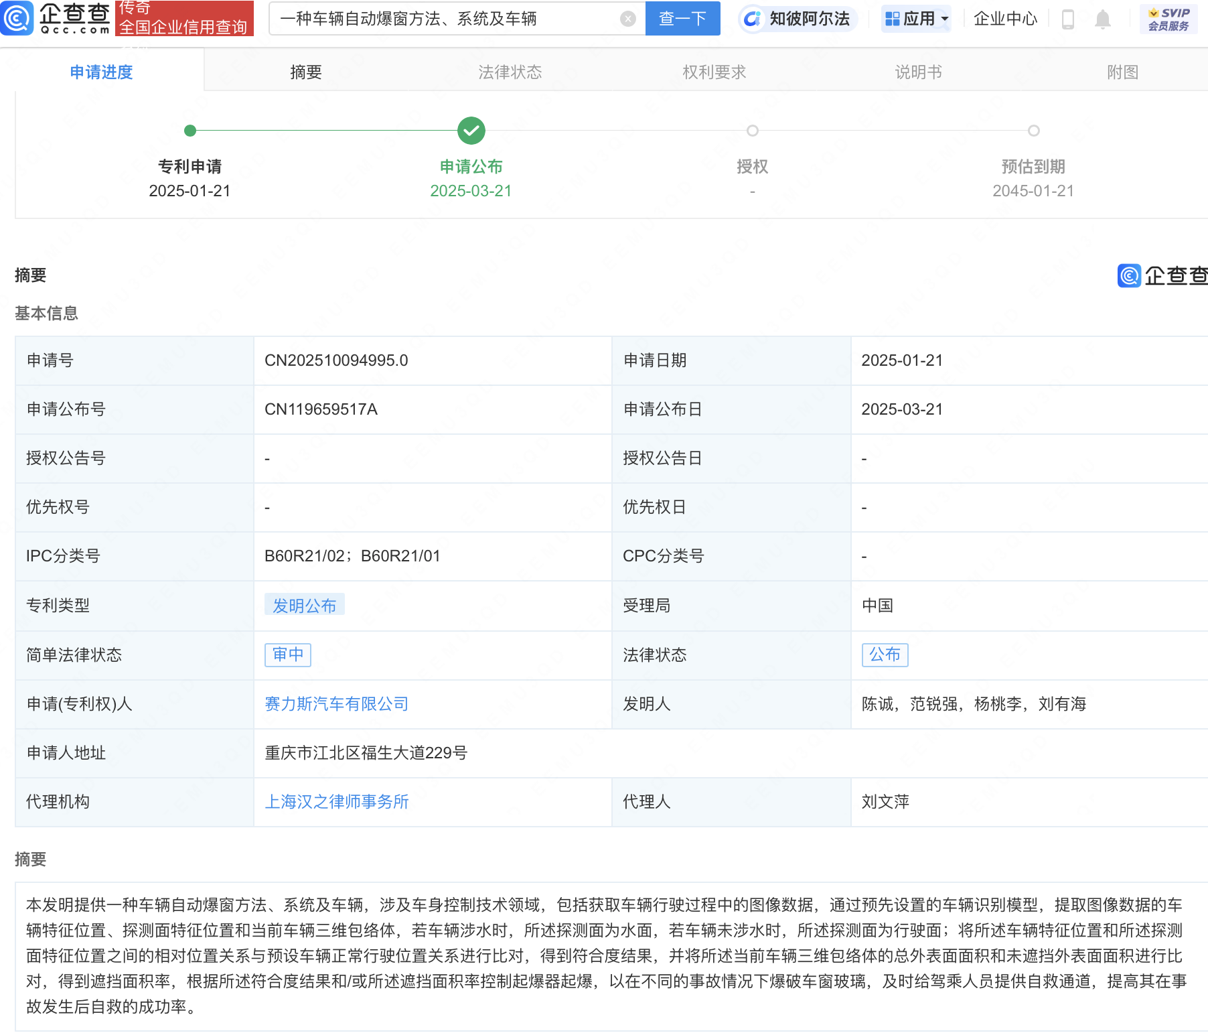Select application number CN202510094995.0
Viewport: 1208px width, 1033px height.
click(x=336, y=360)
